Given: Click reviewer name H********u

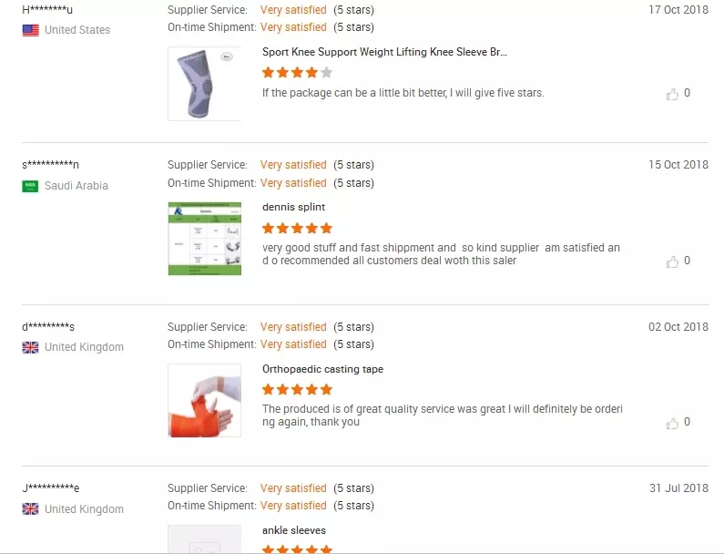Looking at the screenshot, I should pyautogui.click(x=47, y=10).
